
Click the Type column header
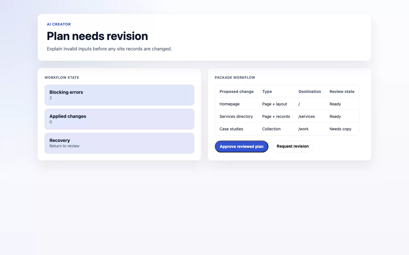267,92
